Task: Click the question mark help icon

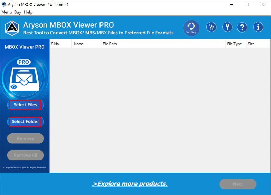Action: (242, 27)
